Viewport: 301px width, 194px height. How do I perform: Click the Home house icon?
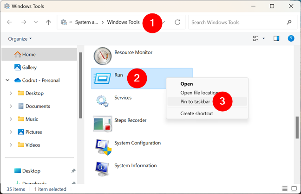[18, 54]
